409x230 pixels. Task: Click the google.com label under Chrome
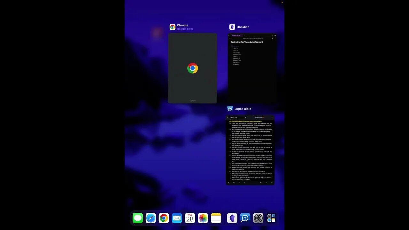185,29
